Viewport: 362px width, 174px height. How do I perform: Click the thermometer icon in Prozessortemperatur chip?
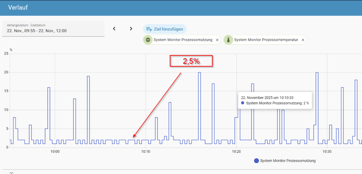click(x=228, y=40)
